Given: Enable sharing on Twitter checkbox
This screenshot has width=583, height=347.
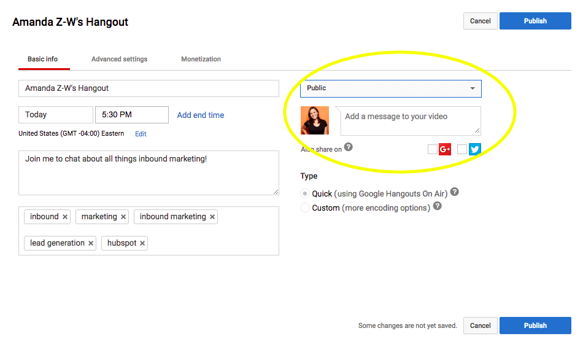Looking at the screenshot, I should [x=461, y=149].
